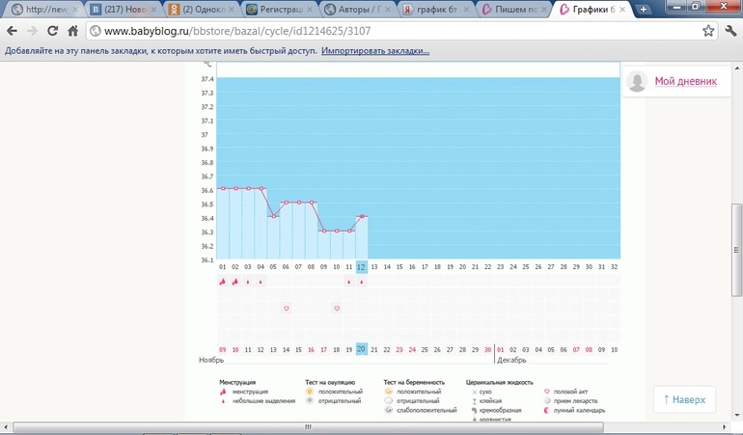Go to browser home page icon

coord(72,31)
